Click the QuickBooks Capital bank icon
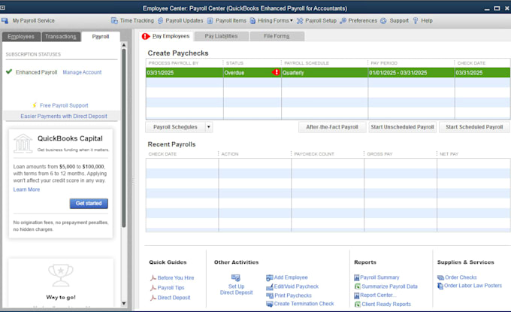The height and width of the screenshot is (312, 511). [x=23, y=144]
